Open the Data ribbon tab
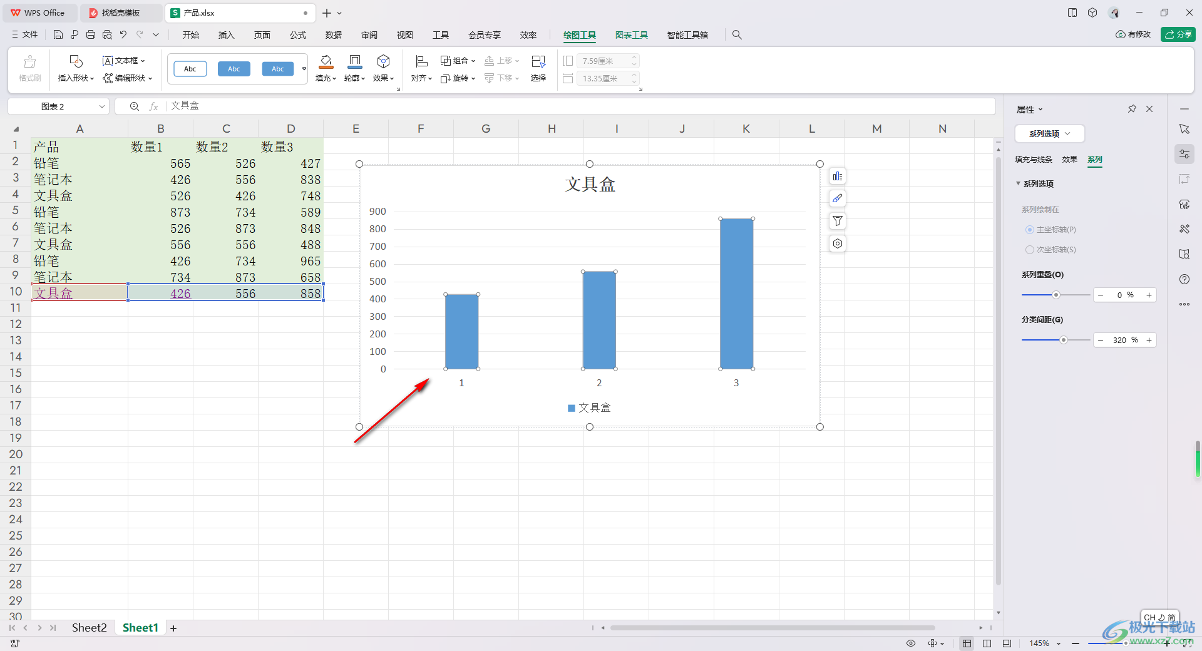Screen dimensions: 1202x651 coord(334,35)
